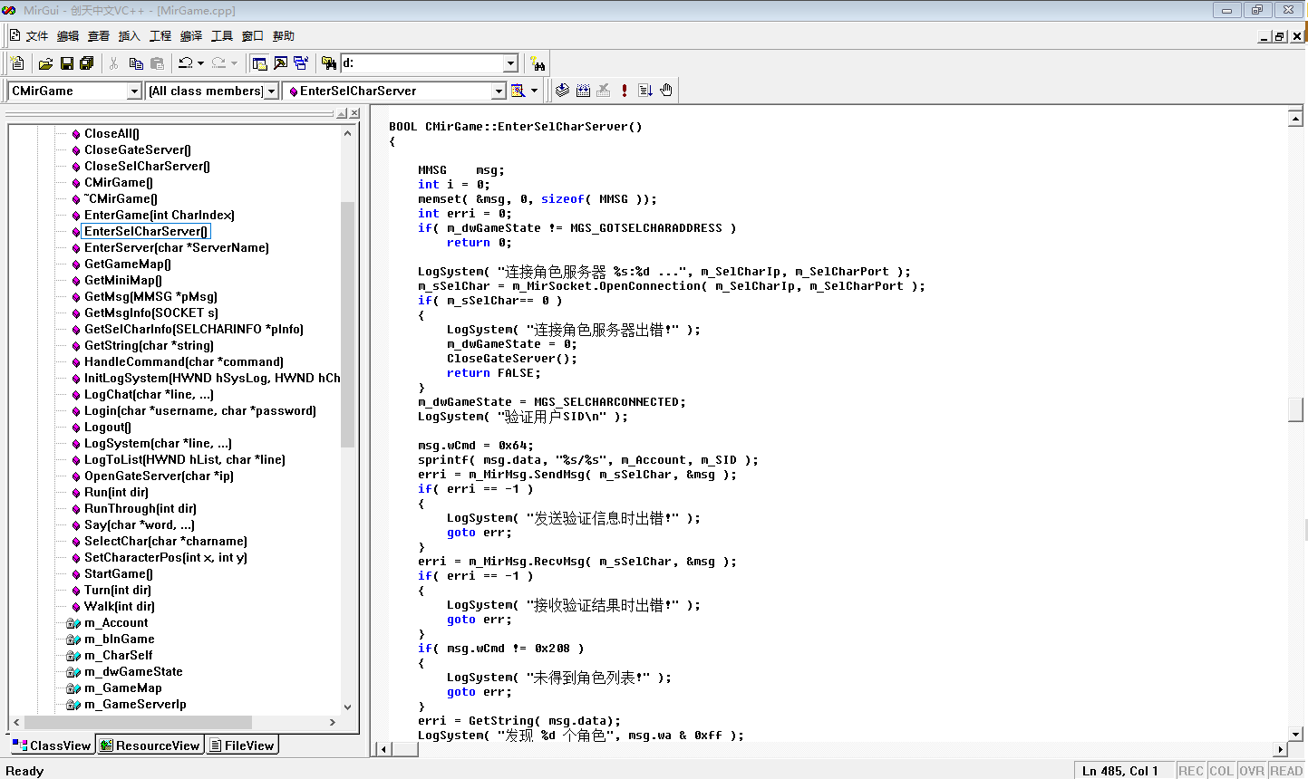Execute program with red exclamation icon
1308x779 pixels.
point(625,91)
